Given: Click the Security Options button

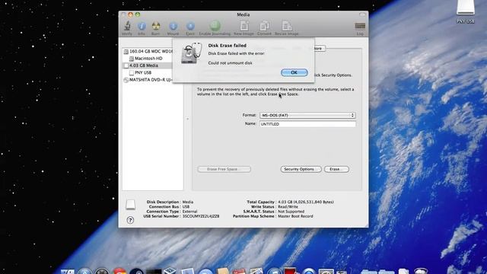Looking at the screenshot, I should point(301,169).
